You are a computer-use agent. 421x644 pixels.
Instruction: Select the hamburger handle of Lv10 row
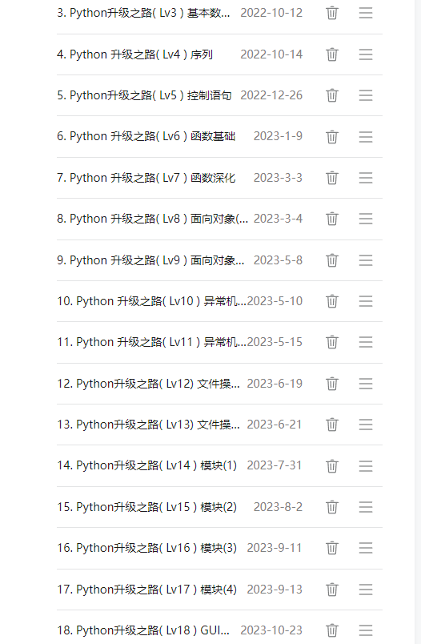pyautogui.click(x=366, y=301)
